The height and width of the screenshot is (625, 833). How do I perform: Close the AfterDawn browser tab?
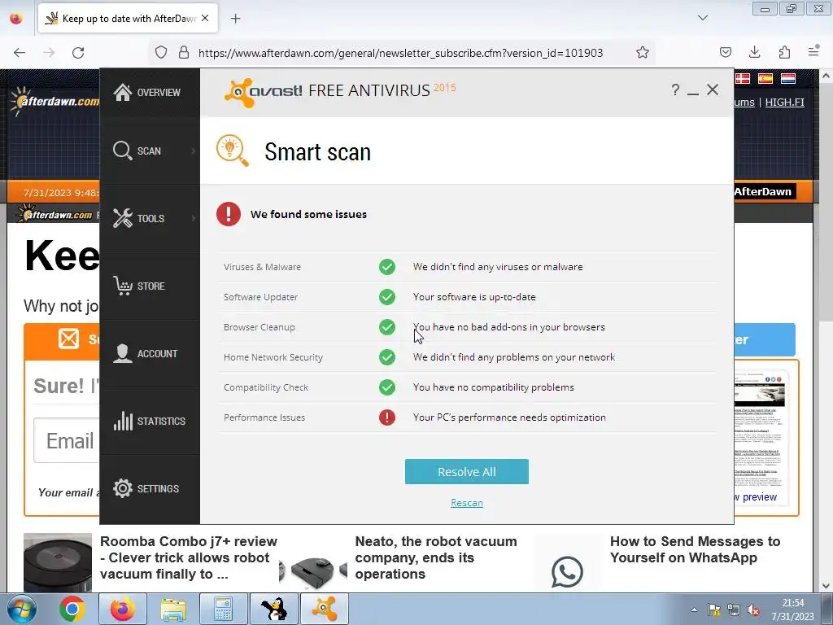coord(205,18)
